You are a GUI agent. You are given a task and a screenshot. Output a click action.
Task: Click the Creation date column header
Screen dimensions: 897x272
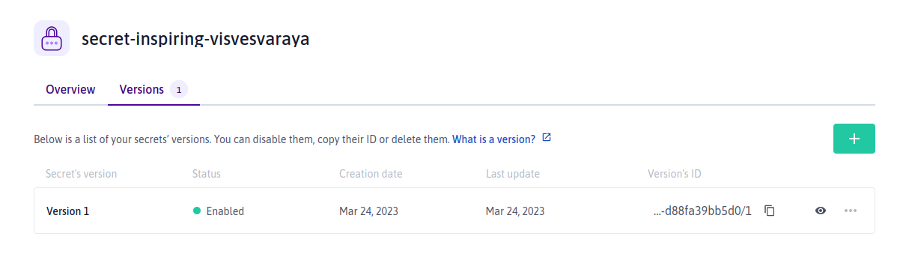(371, 174)
